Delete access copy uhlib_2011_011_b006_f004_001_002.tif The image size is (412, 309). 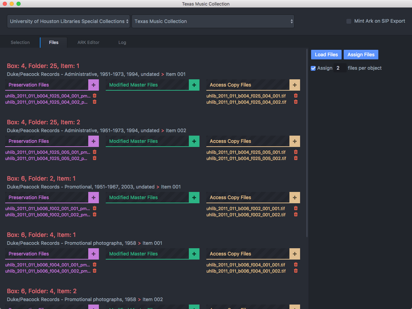coord(296,271)
